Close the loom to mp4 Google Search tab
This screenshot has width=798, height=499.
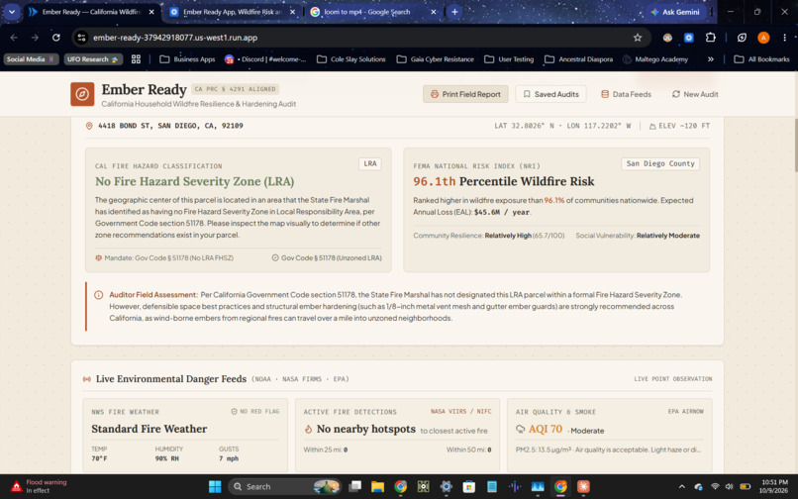(x=433, y=12)
